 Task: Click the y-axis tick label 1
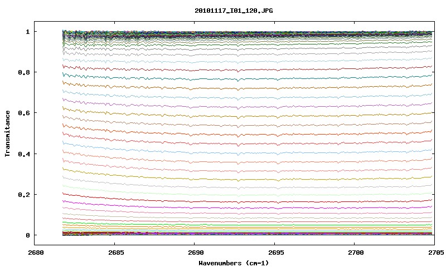click(27, 32)
